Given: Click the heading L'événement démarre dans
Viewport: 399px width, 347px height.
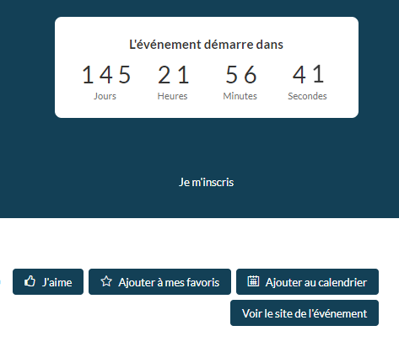Looking at the screenshot, I should [206, 45].
